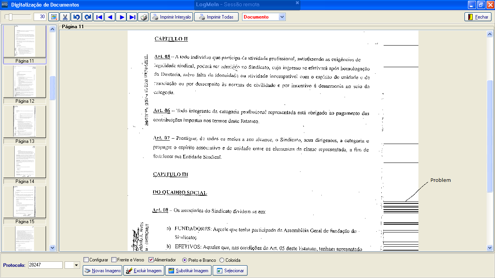Screen dimensions: 495x278
Task: Click the Selecionar button
Action: [x=230, y=271]
